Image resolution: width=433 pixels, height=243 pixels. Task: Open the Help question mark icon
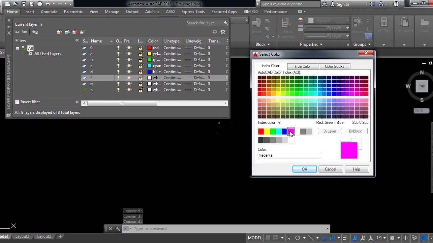[396, 4]
